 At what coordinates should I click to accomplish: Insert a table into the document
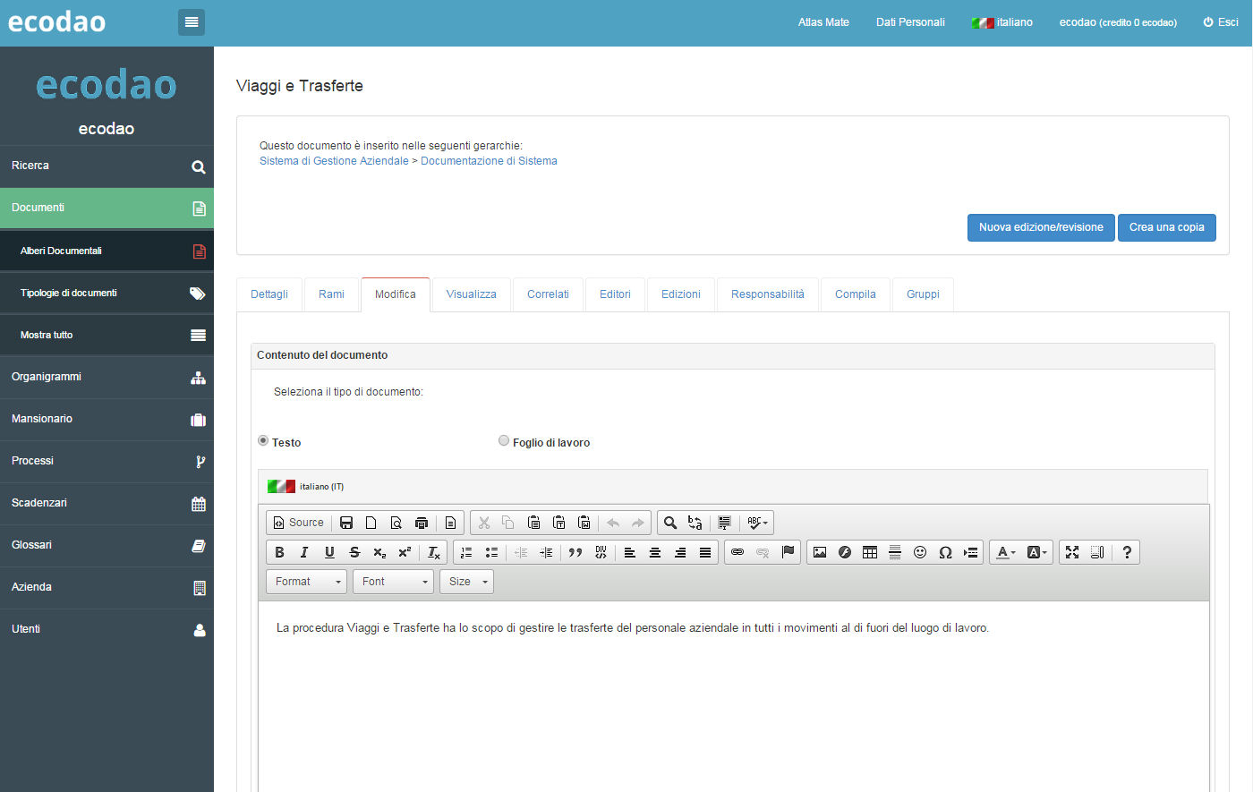tap(869, 552)
